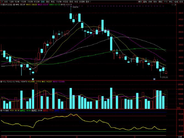The width and height of the screenshot is (184, 138).
Task: Click the 378.00 lowest price marker
Action: pos(165,77)
